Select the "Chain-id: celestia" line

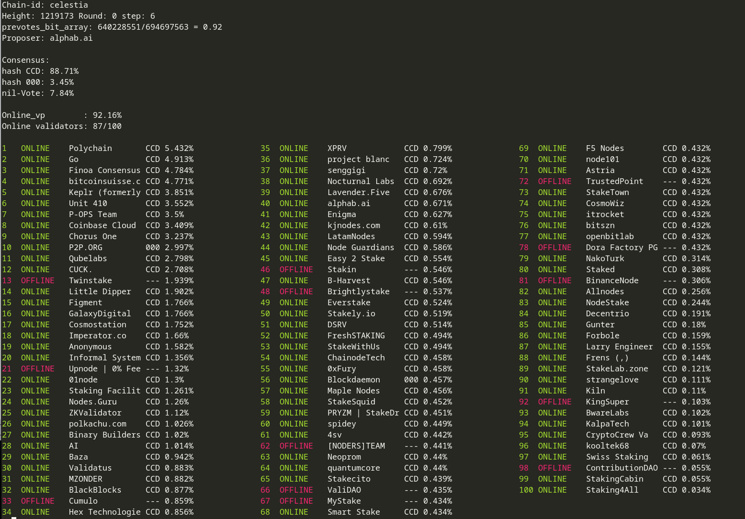[45, 5]
